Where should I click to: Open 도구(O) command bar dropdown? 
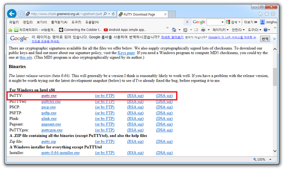point(254,30)
